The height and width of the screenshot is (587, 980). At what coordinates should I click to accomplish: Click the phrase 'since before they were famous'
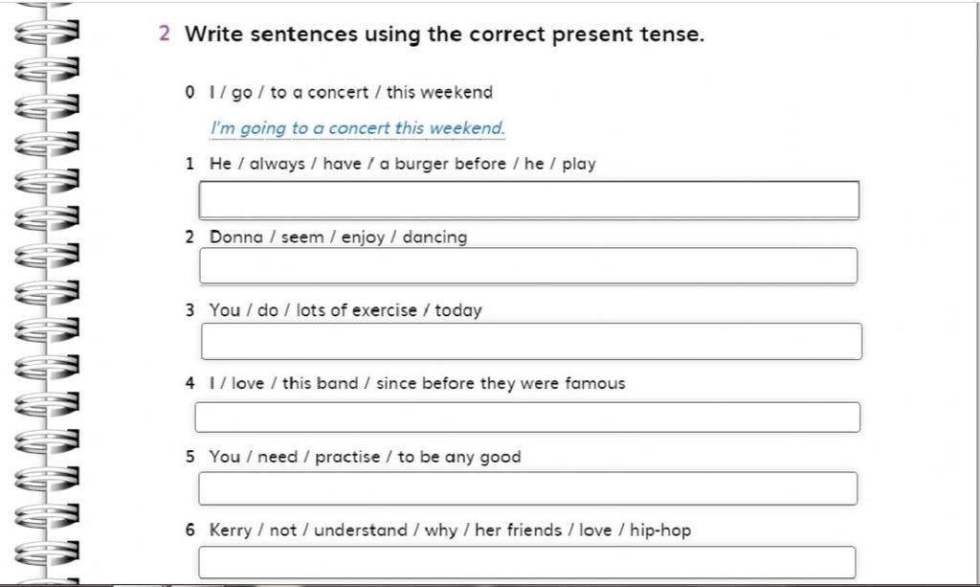coord(501,383)
